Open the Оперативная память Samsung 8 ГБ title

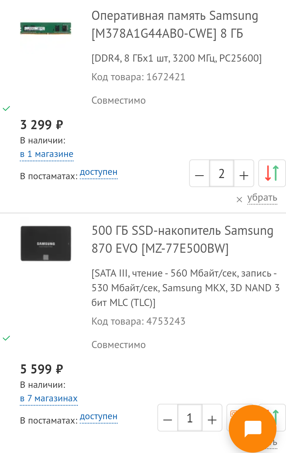click(x=175, y=25)
